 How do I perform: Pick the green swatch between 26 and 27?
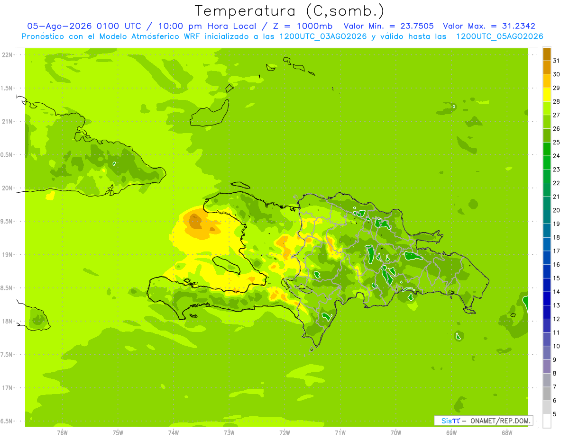[547, 122]
